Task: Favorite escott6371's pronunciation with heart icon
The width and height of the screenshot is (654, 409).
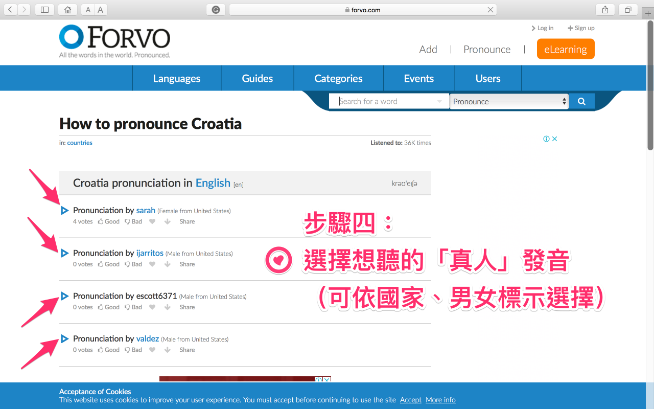Action: tap(152, 307)
